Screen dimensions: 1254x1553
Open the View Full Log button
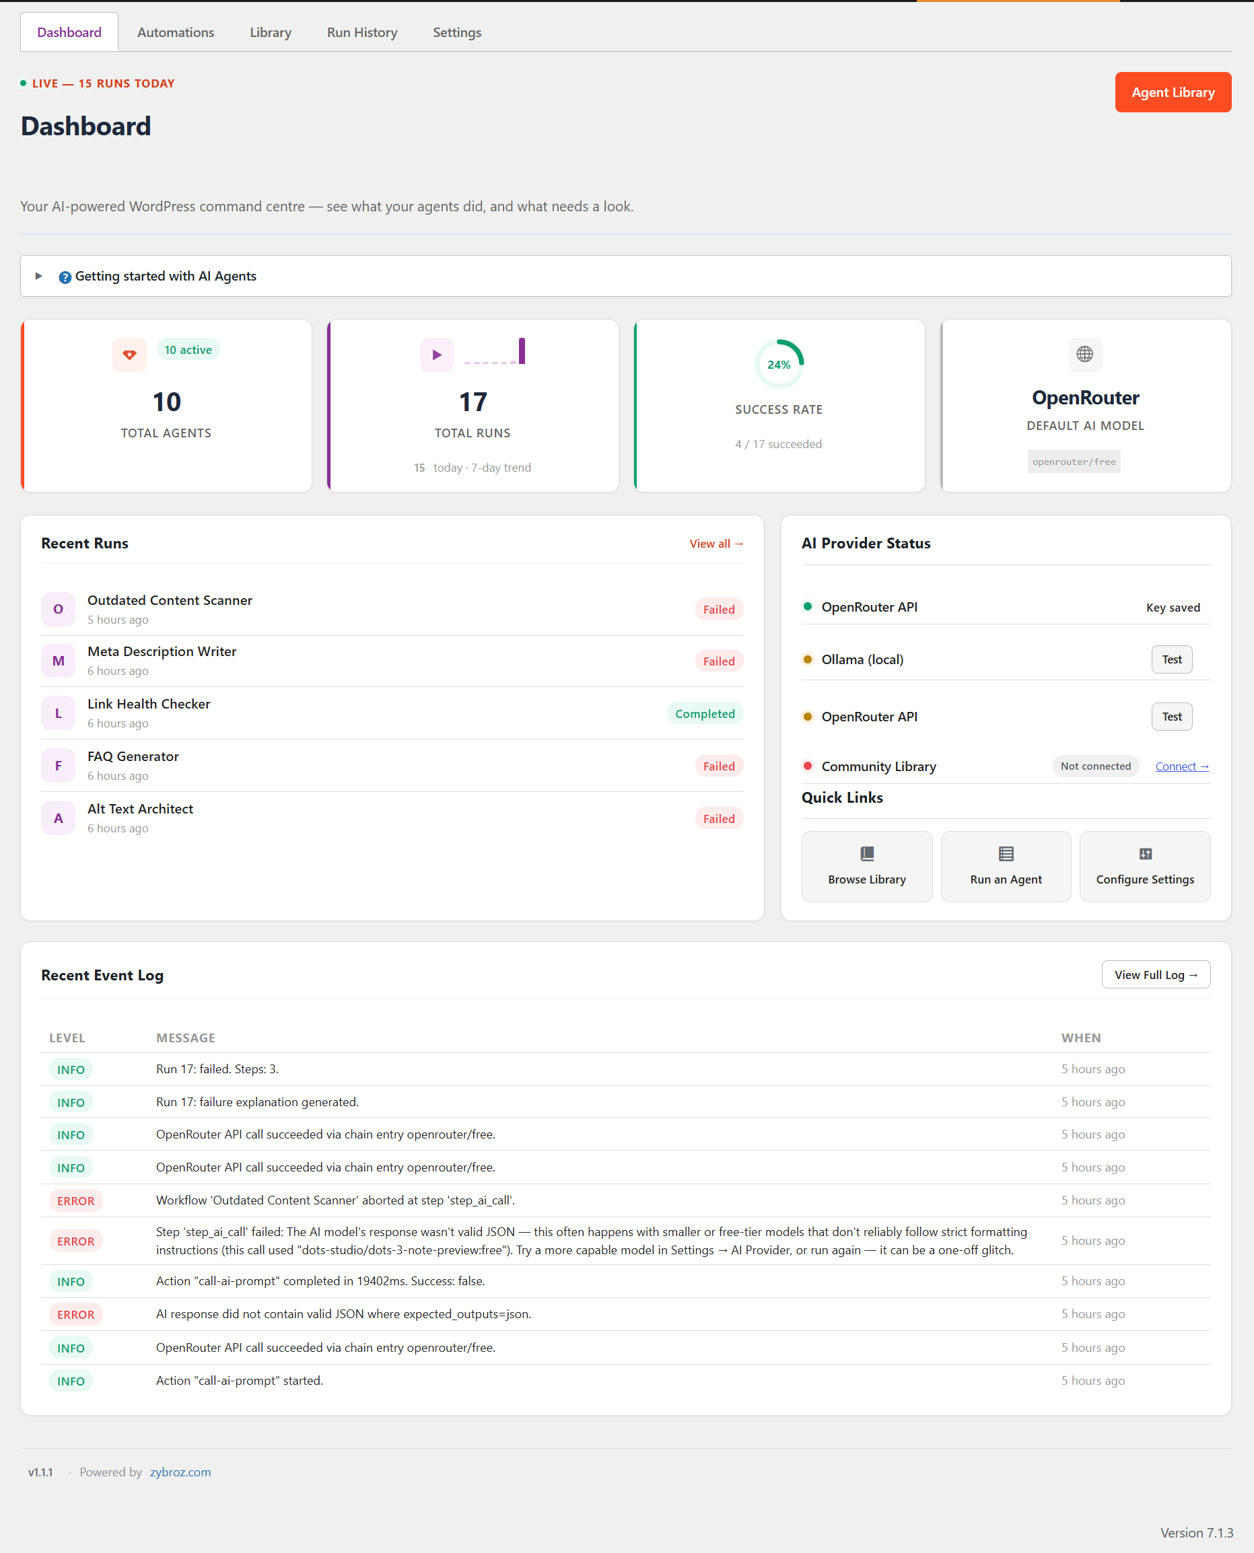point(1155,975)
